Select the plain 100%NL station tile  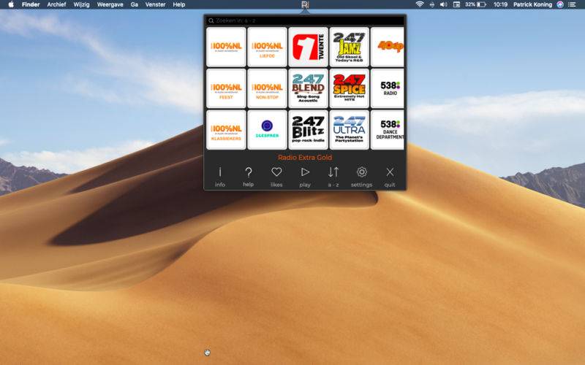(226, 47)
